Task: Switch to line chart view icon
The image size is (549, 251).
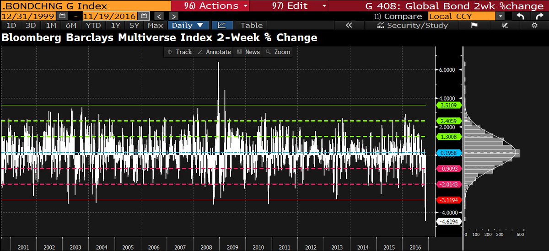Action: [222, 26]
